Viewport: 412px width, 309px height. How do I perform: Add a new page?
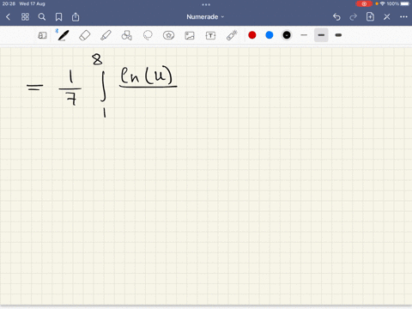click(x=370, y=17)
